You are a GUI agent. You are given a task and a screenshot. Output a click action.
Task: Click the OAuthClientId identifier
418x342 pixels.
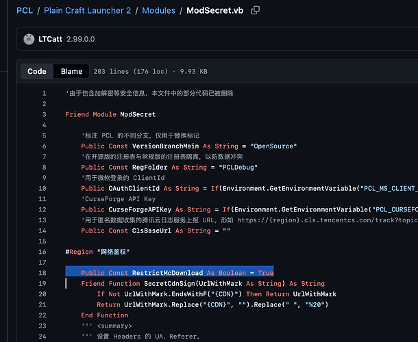134,188
